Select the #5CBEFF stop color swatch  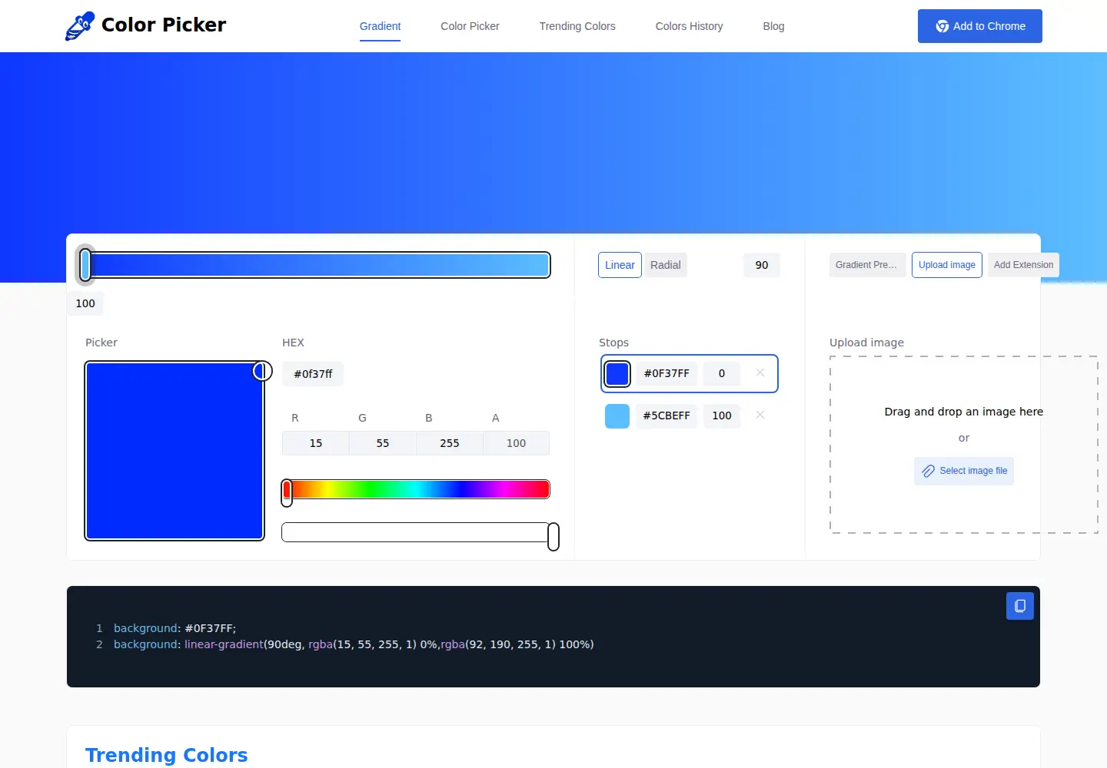[617, 416]
